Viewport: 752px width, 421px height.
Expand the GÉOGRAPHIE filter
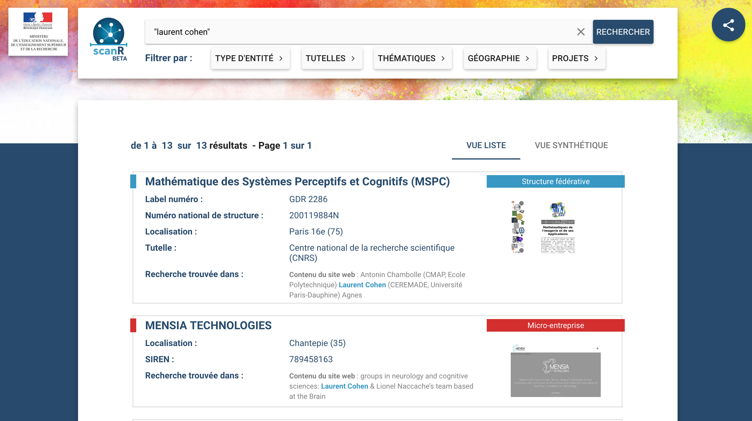pos(500,58)
